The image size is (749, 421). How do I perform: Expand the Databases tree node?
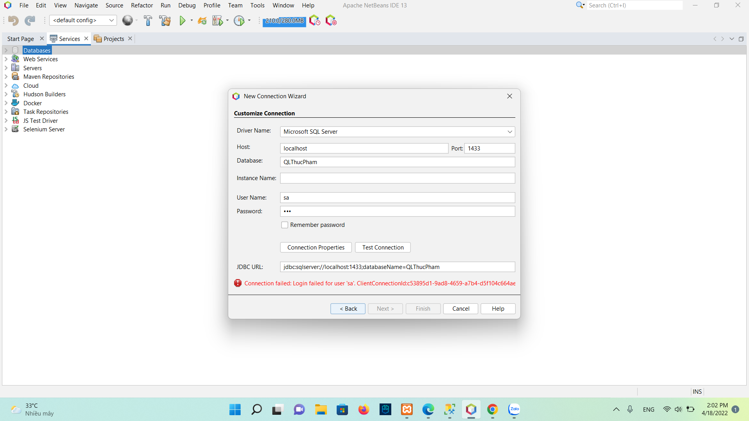[6, 50]
